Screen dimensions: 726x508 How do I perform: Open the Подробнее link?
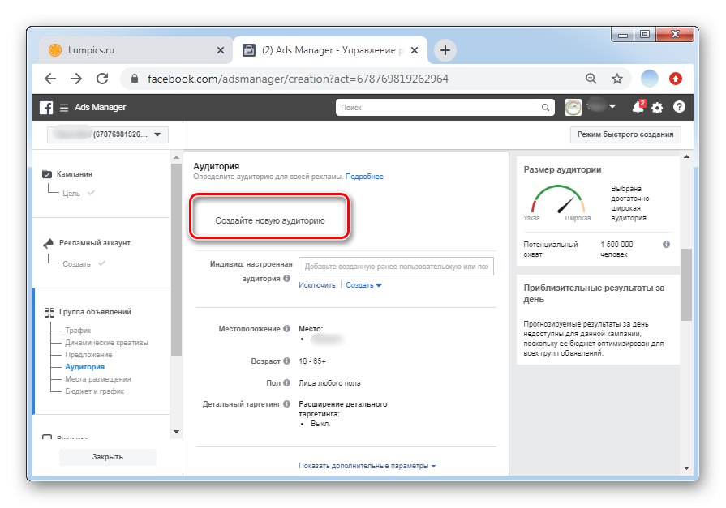pyautogui.click(x=364, y=177)
